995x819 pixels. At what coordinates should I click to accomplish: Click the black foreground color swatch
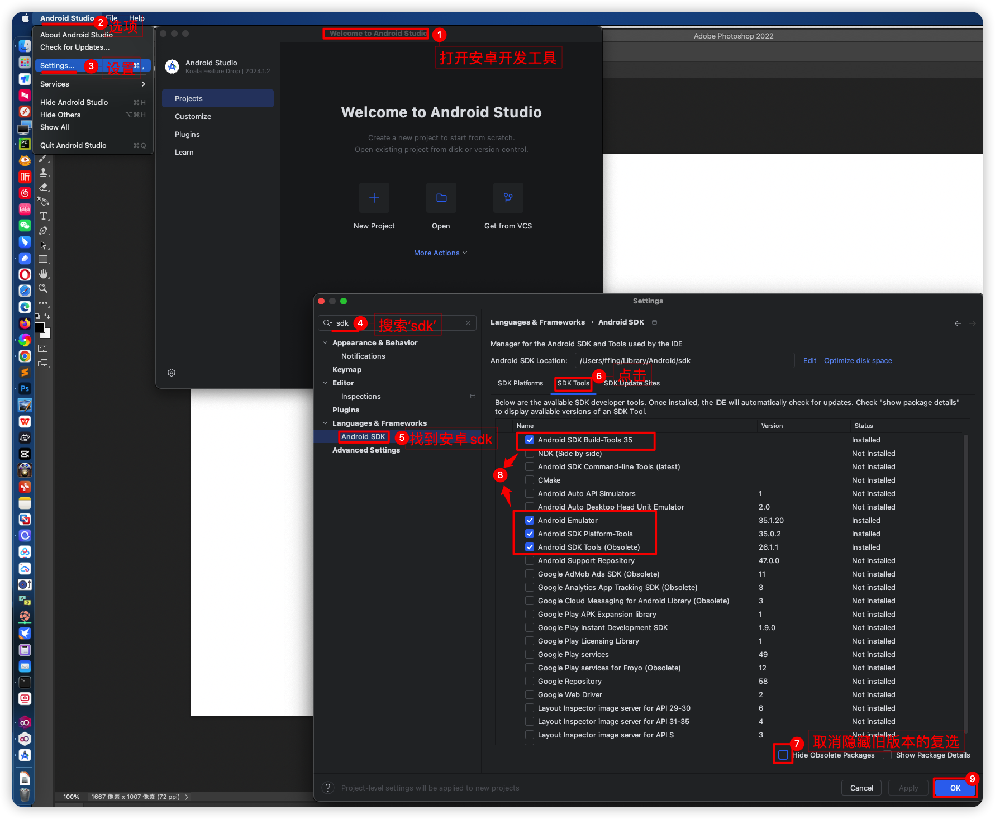(40, 327)
